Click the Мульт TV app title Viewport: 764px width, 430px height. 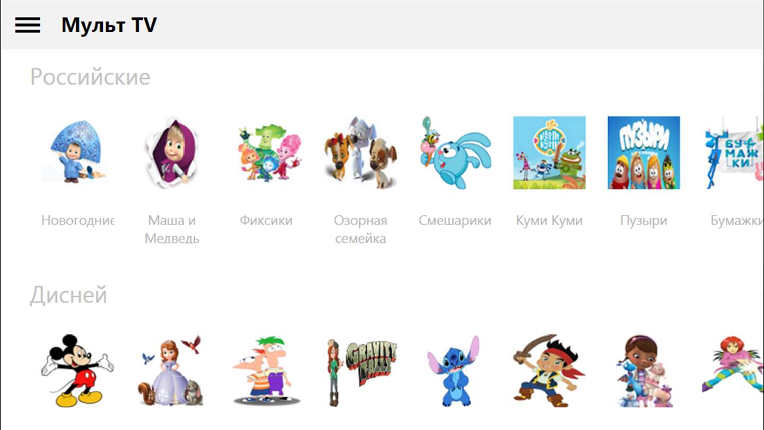point(109,25)
